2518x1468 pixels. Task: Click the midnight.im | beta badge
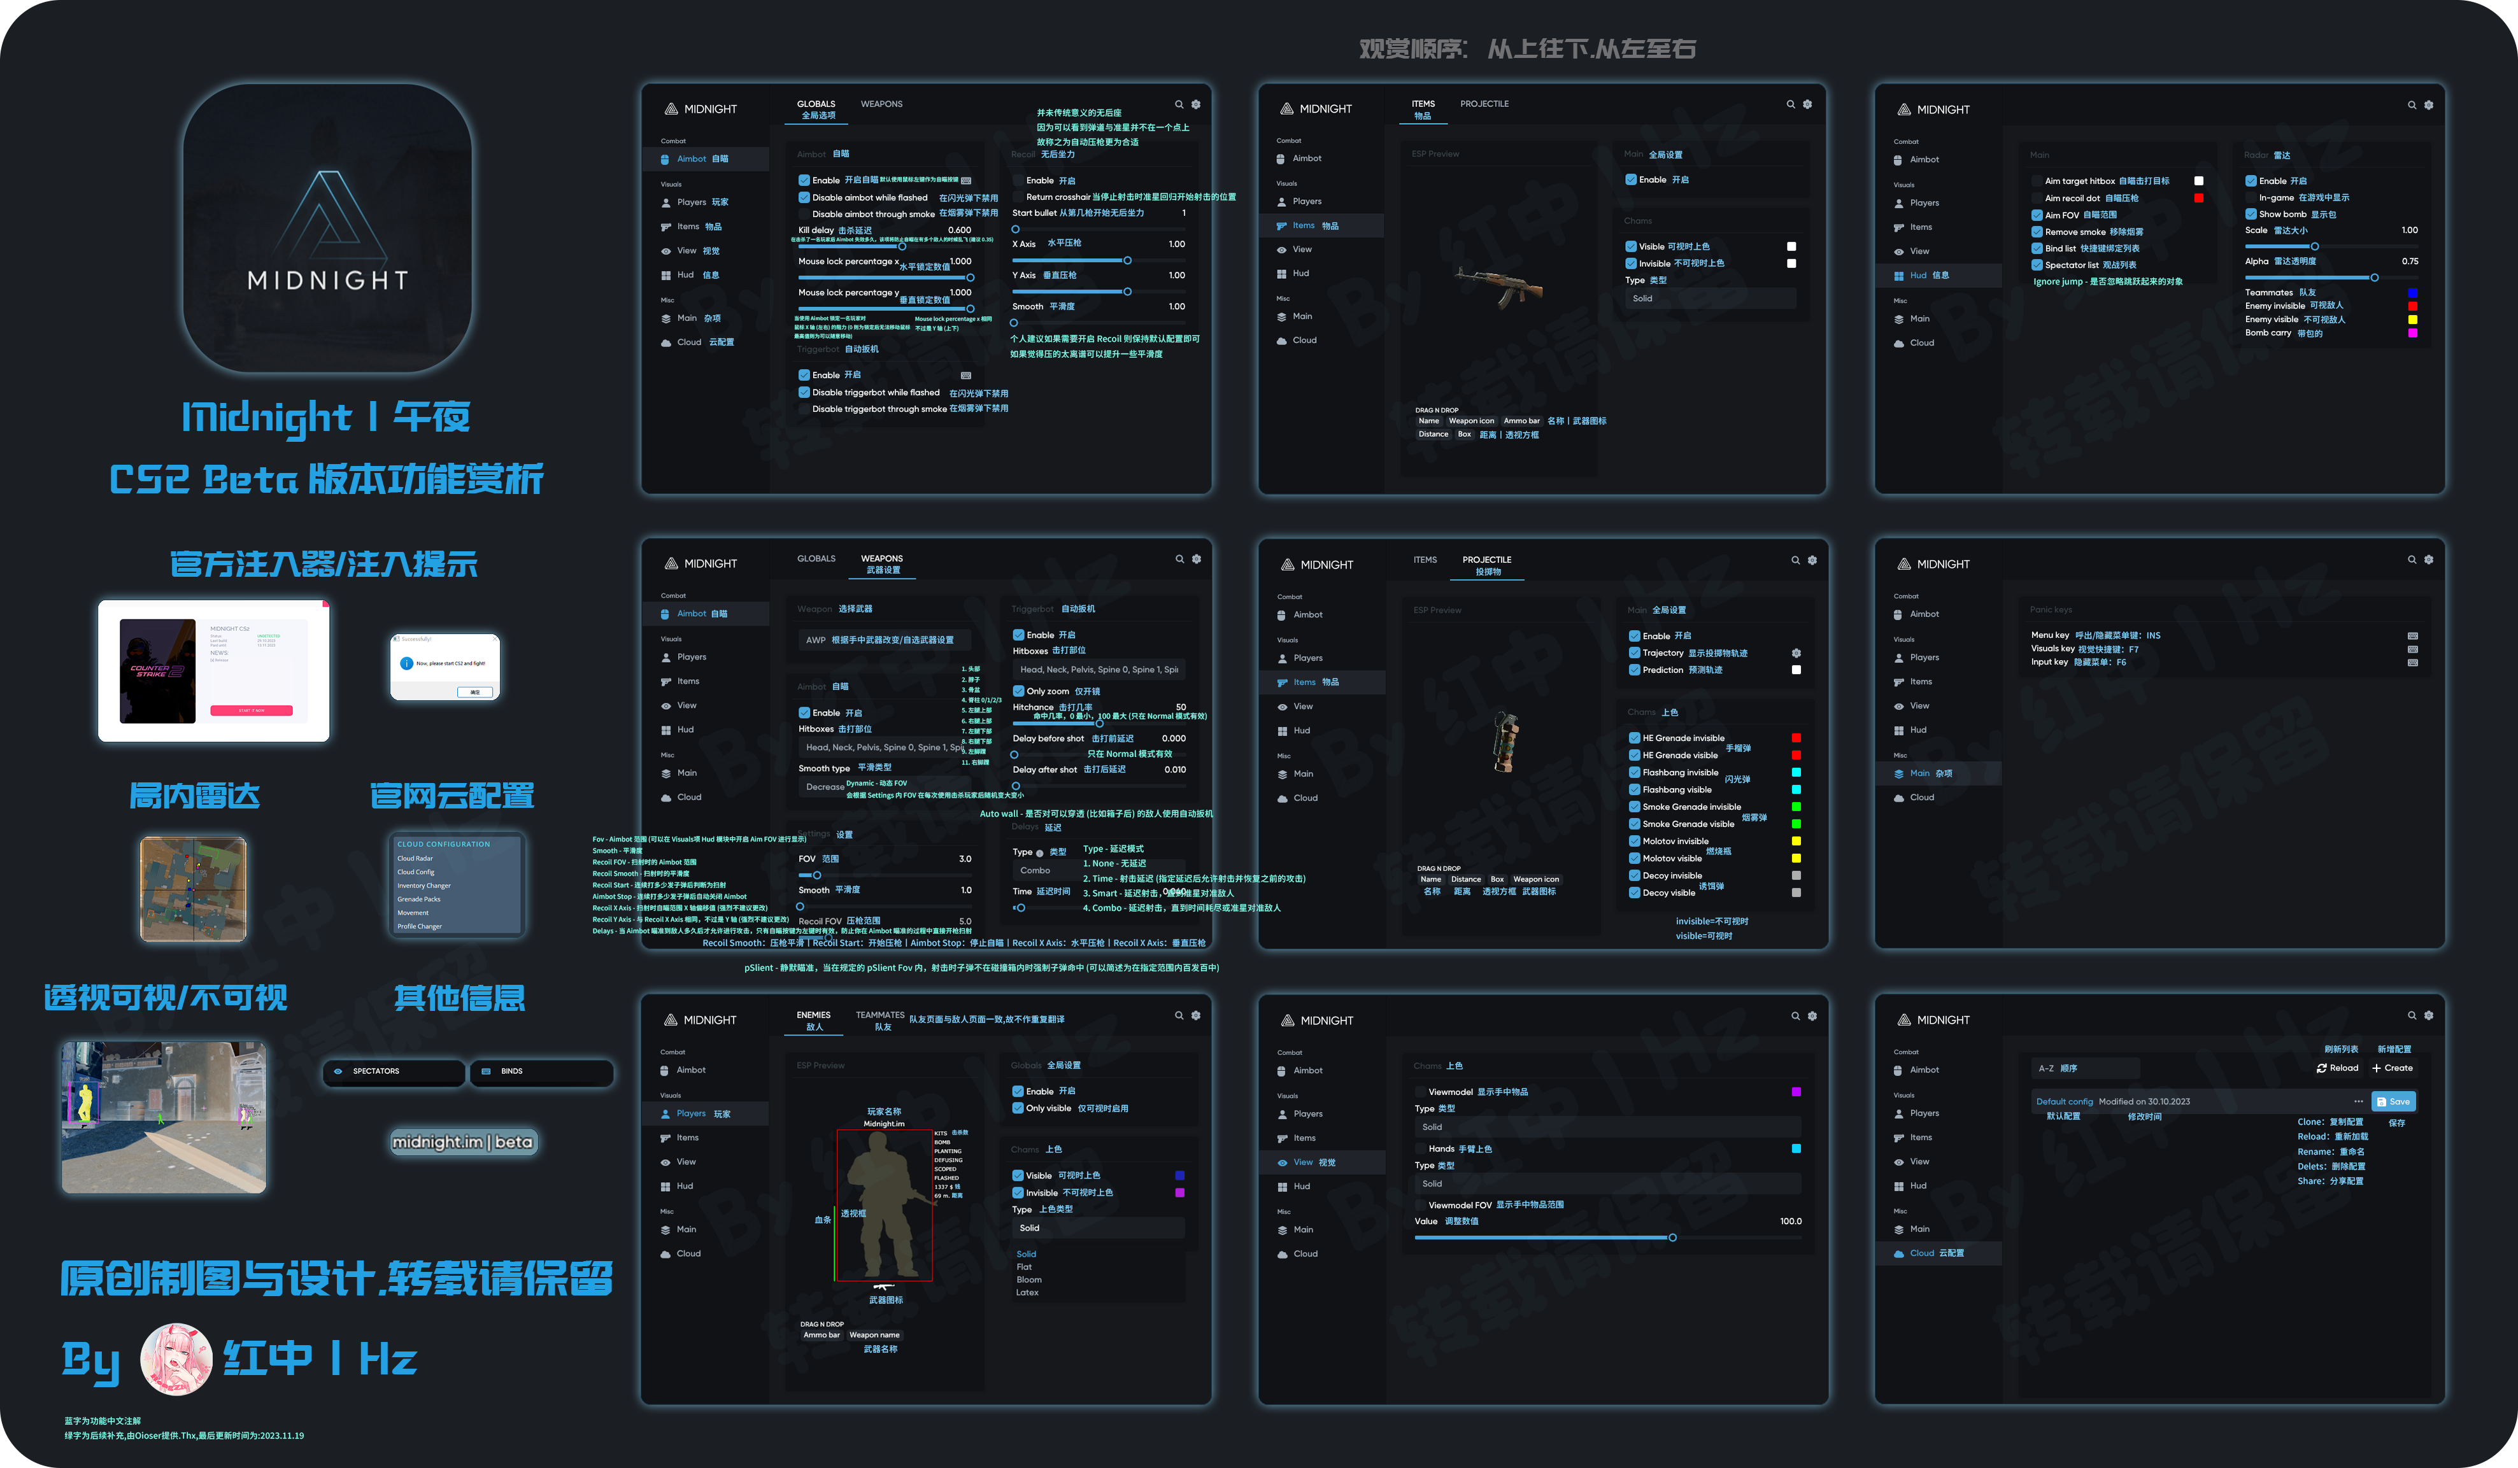point(462,1143)
